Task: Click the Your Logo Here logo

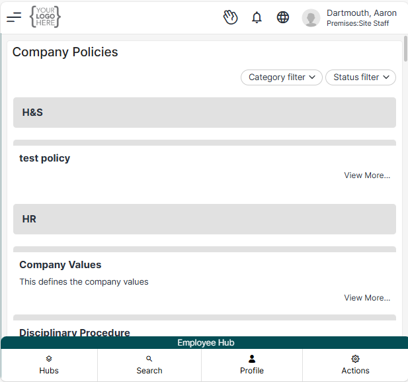Action: tap(45, 17)
